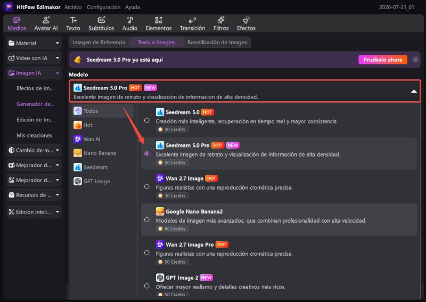Viewport: 426px width, 302px height.
Task: Click the Recursos de... sidebar icon
Action: click(11, 195)
